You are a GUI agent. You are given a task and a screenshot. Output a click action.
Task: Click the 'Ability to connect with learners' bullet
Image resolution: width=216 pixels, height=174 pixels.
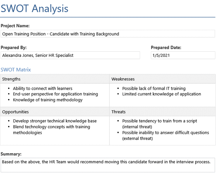(42, 88)
